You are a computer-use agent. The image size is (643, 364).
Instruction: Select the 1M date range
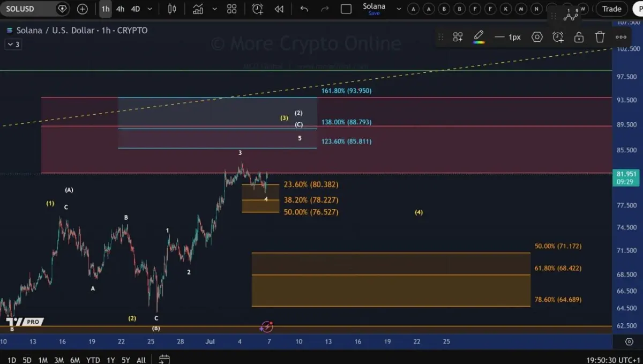coord(43,360)
